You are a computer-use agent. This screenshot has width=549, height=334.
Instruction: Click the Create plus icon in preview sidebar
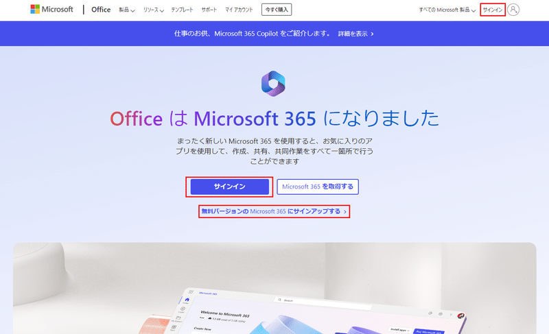tap(183, 309)
